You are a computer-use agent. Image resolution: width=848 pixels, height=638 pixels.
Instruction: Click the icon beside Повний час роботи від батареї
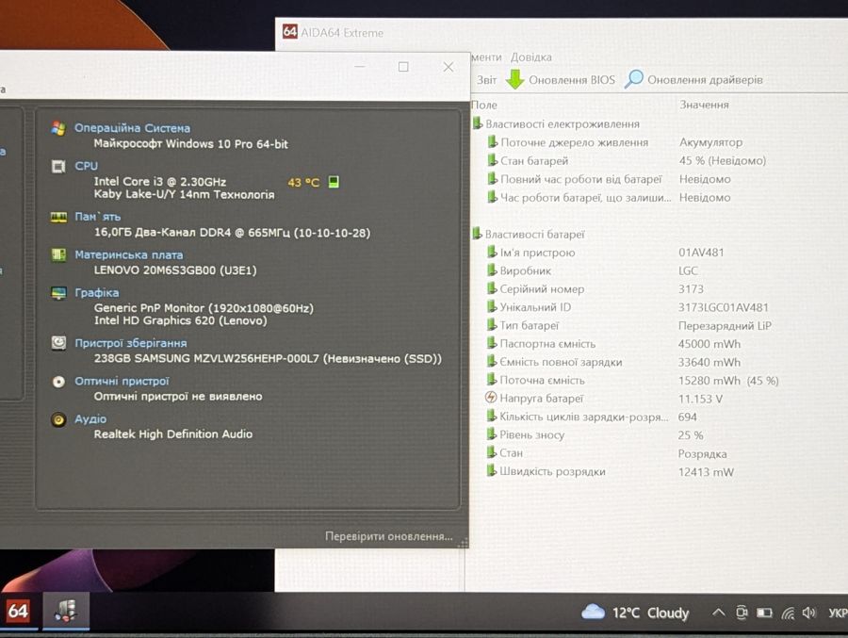(x=492, y=178)
